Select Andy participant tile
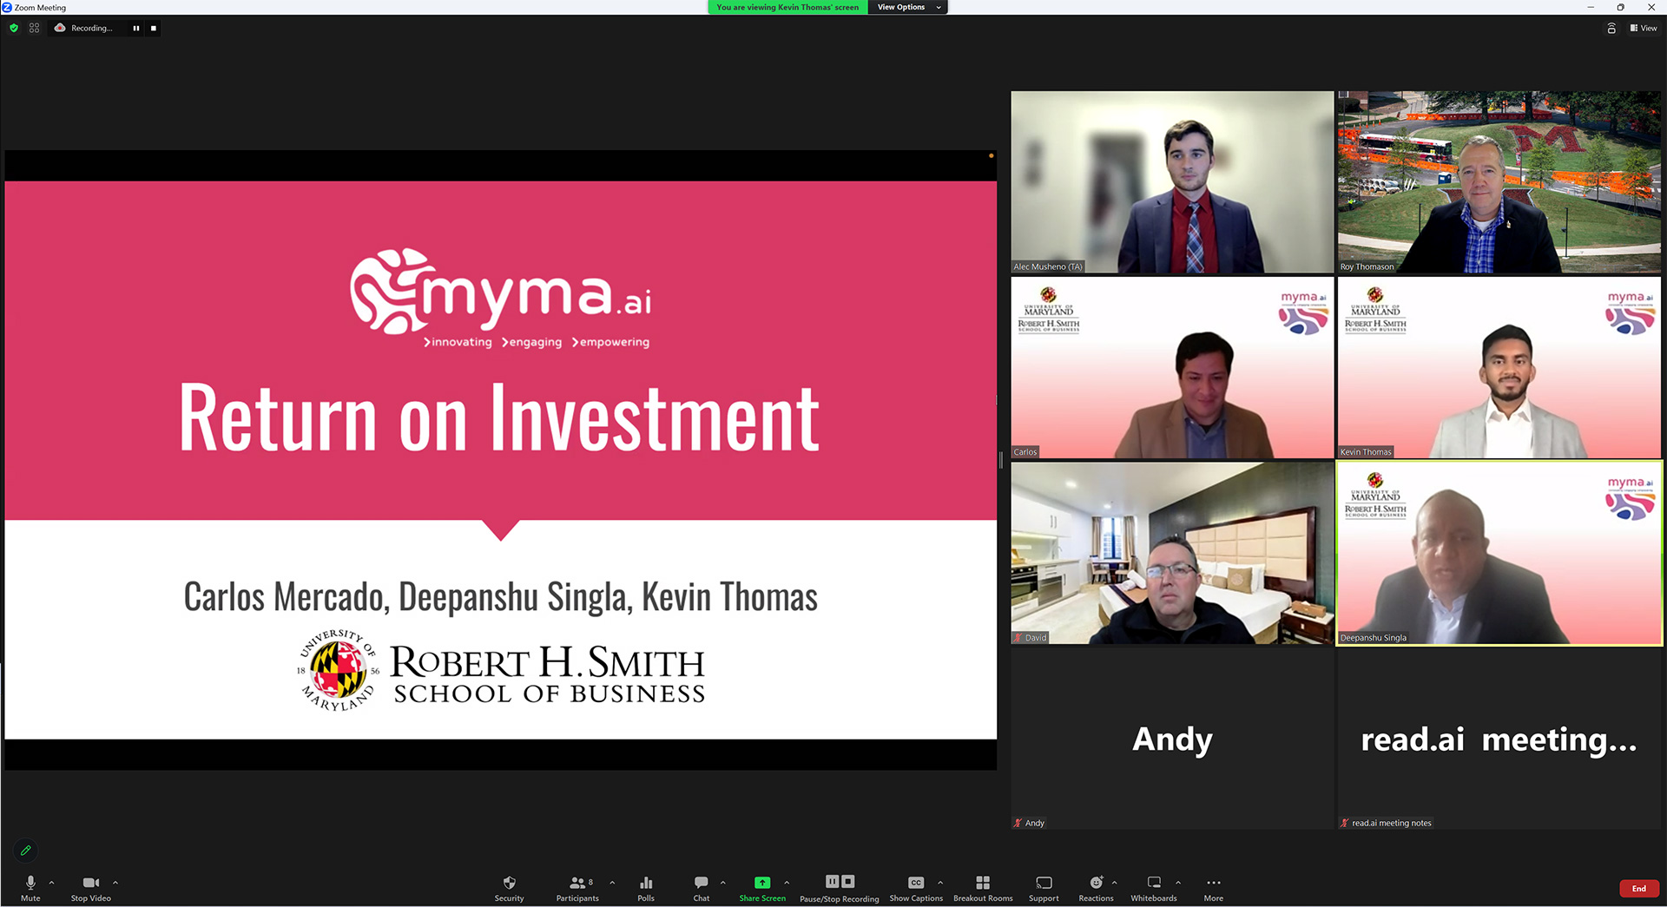This screenshot has width=1667, height=907. (x=1172, y=739)
